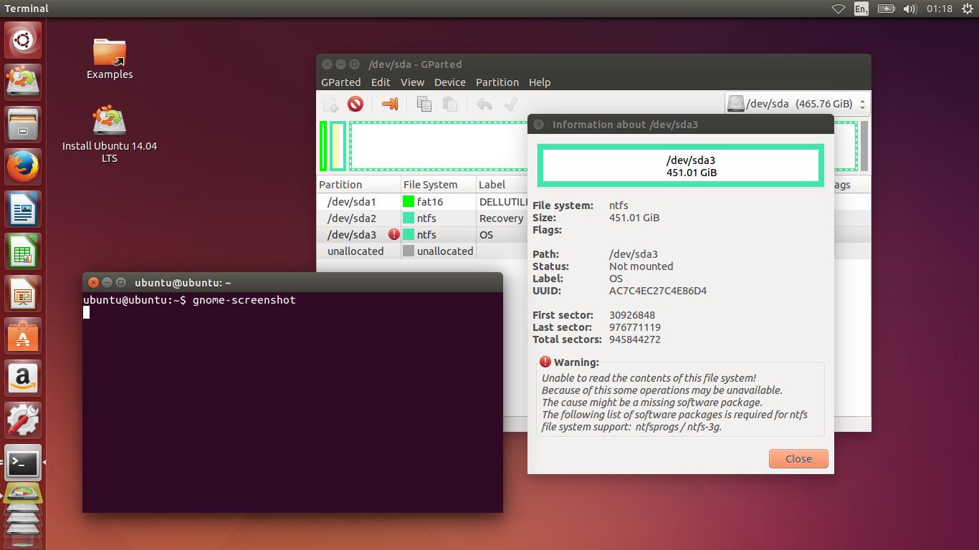This screenshot has height=550, width=979.
Task: Click the red warning icon next to /dev/sda3
Action: (393, 234)
